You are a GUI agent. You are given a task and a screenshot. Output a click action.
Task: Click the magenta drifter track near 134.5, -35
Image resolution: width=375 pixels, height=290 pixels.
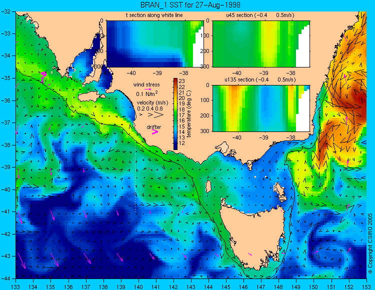[x=43, y=76]
